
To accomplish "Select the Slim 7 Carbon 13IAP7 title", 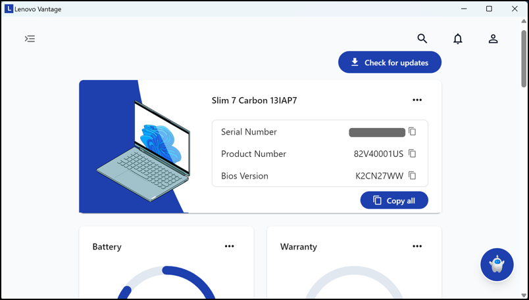I will click(x=255, y=100).
